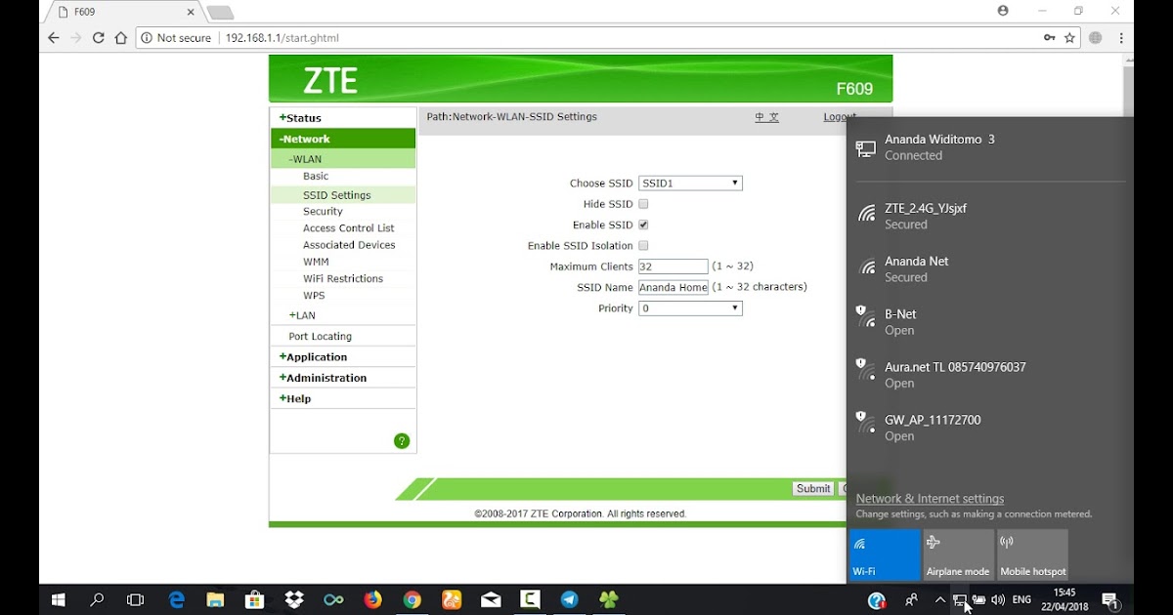The image size is (1173, 615).
Task: Bookmark this page with the star icon
Action: pos(1070,38)
